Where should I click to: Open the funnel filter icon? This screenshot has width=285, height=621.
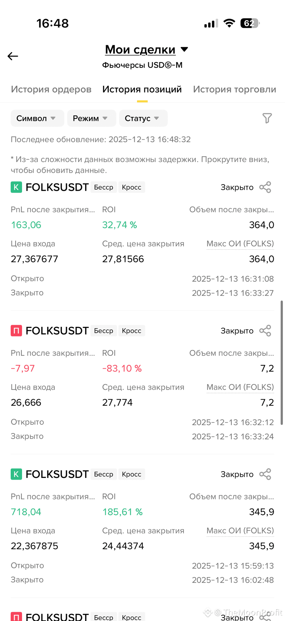click(x=267, y=118)
